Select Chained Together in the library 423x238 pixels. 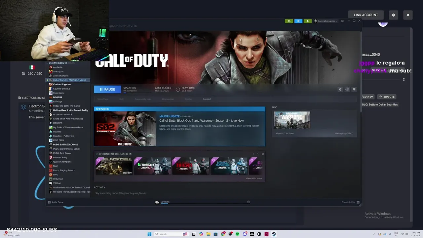pos(62,84)
